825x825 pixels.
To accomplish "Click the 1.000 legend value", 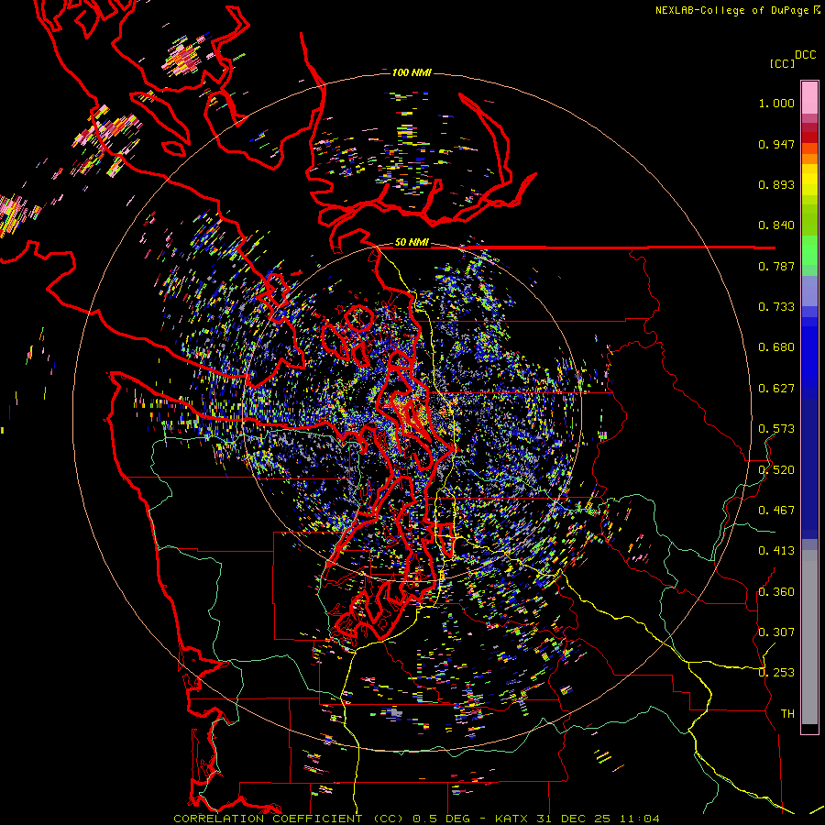I will click(776, 103).
